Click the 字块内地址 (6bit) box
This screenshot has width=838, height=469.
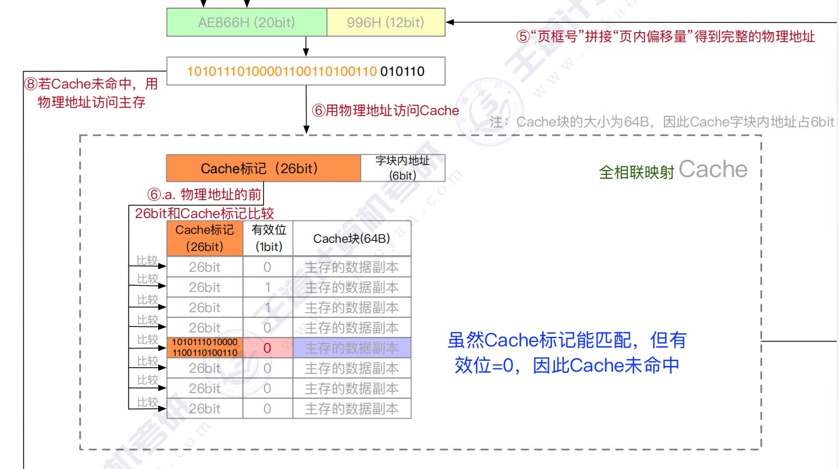(403, 168)
